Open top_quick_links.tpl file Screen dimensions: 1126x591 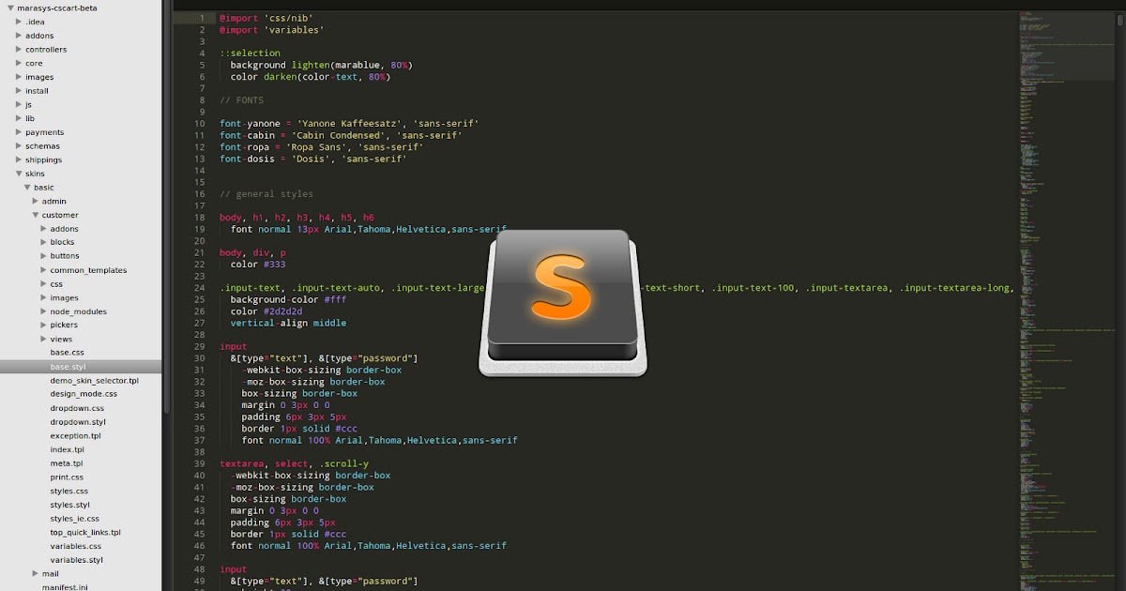click(84, 532)
